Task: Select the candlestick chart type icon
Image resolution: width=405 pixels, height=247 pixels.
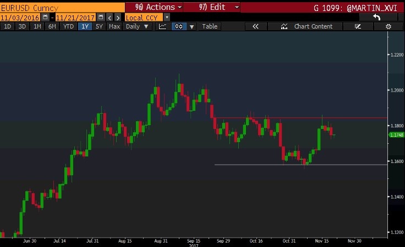Action: tap(179, 26)
